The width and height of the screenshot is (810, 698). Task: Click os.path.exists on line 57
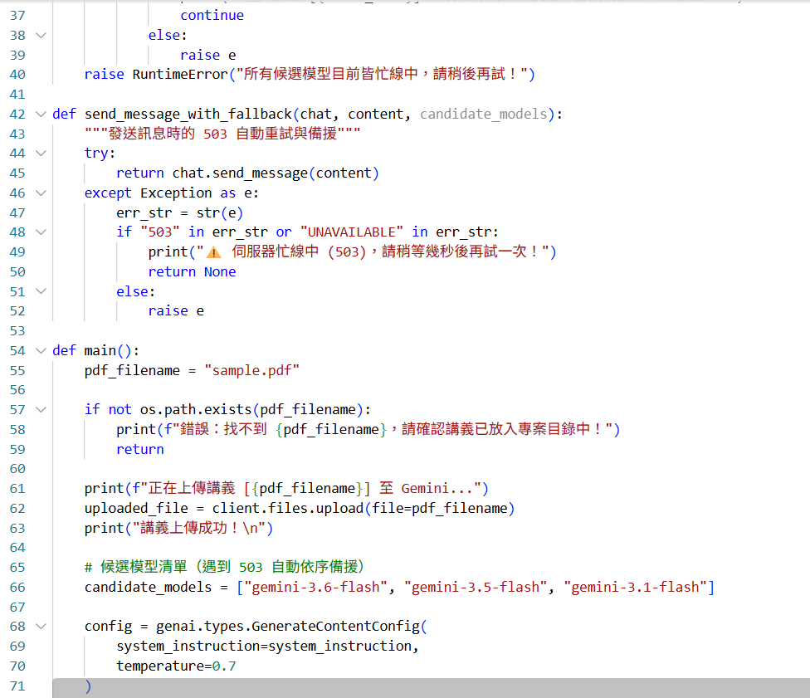click(196, 410)
